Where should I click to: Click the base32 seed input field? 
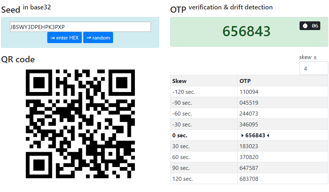pyautogui.click(x=80, y=27)
